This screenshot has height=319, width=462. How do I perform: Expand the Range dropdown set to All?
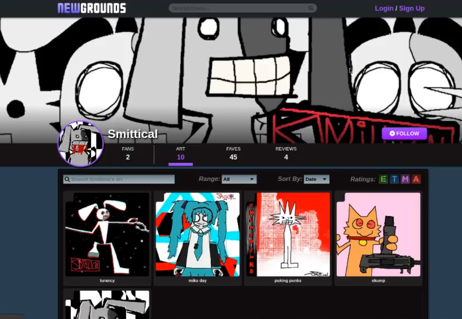coord(239,179)
